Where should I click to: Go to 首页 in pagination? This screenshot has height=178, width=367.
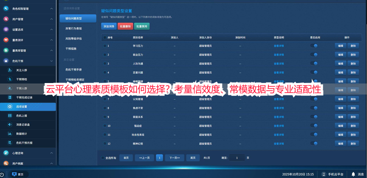tap(126, 158)
